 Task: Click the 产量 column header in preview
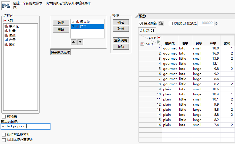coord(213,43)
